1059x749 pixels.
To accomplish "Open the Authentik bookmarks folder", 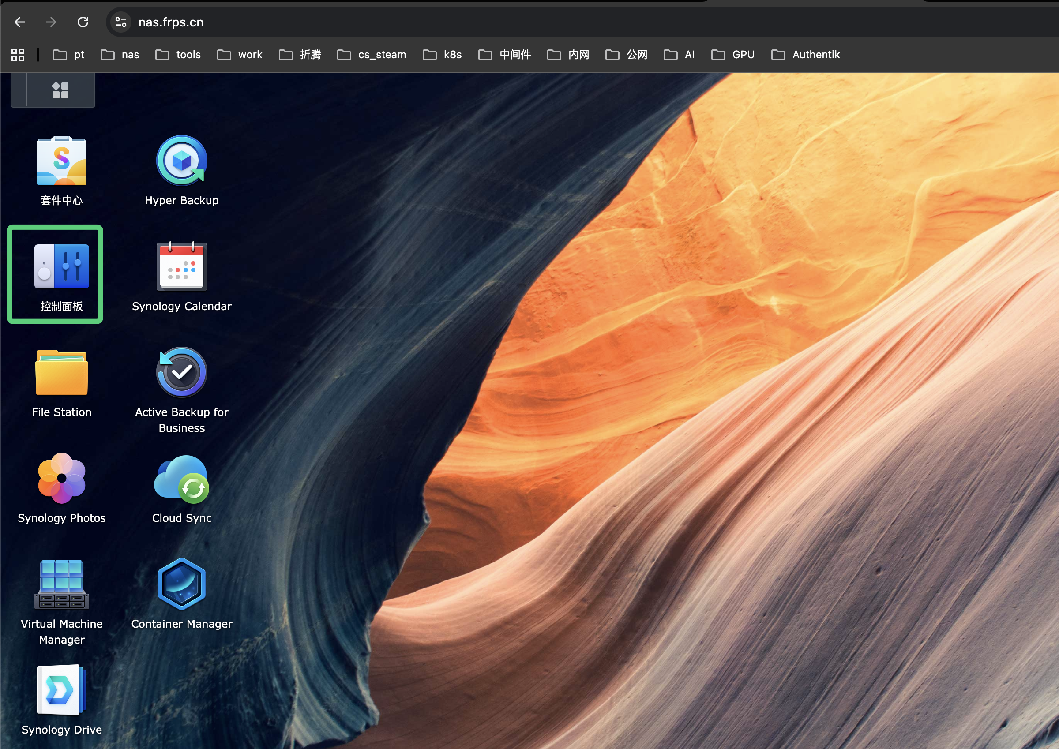I will click(x=806, y=54).
